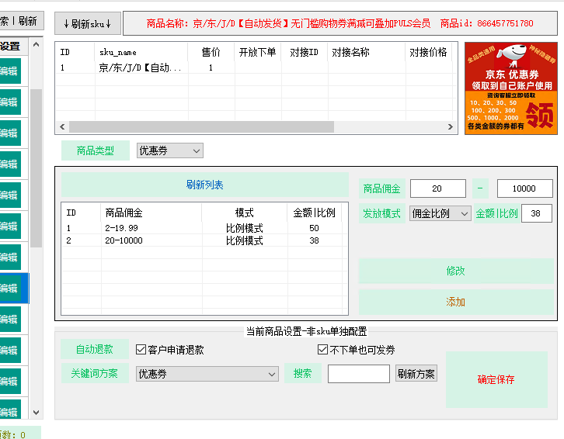Click the sku table's right scroll arrow
The height and width of the screenshot is (439, 564).
pos(451,127)
